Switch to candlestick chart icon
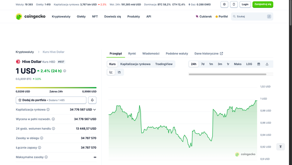The height and width of the screenshot is (165, 292). [119, 72]
